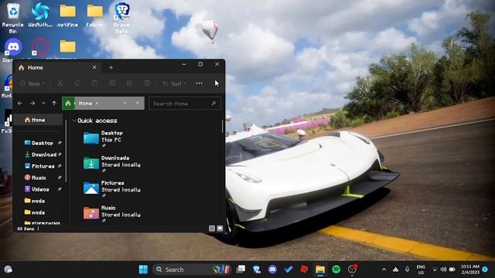Open Downloads folder in Quick access
495x278 pixels.
coord(112,164)
